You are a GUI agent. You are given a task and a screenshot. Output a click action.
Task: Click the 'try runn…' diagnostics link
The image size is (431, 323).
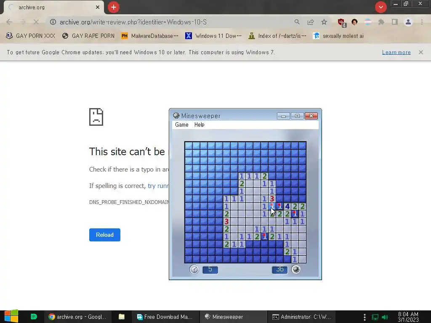click(158, 186)
